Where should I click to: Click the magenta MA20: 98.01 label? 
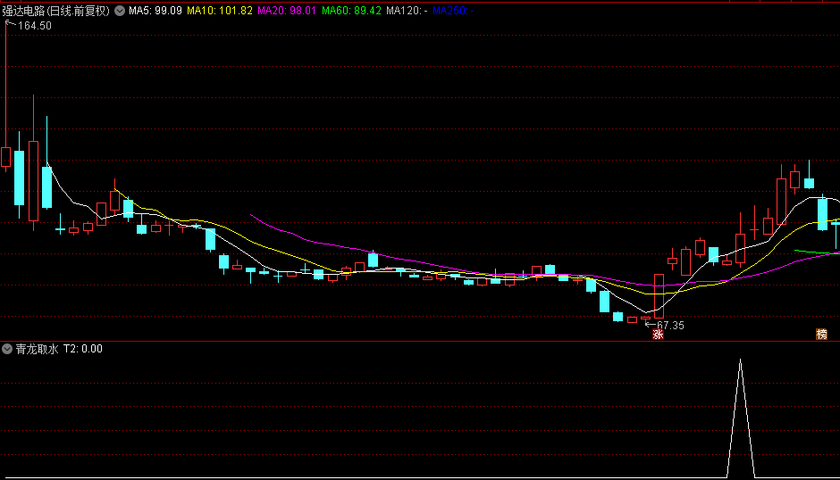click(287, 11)
